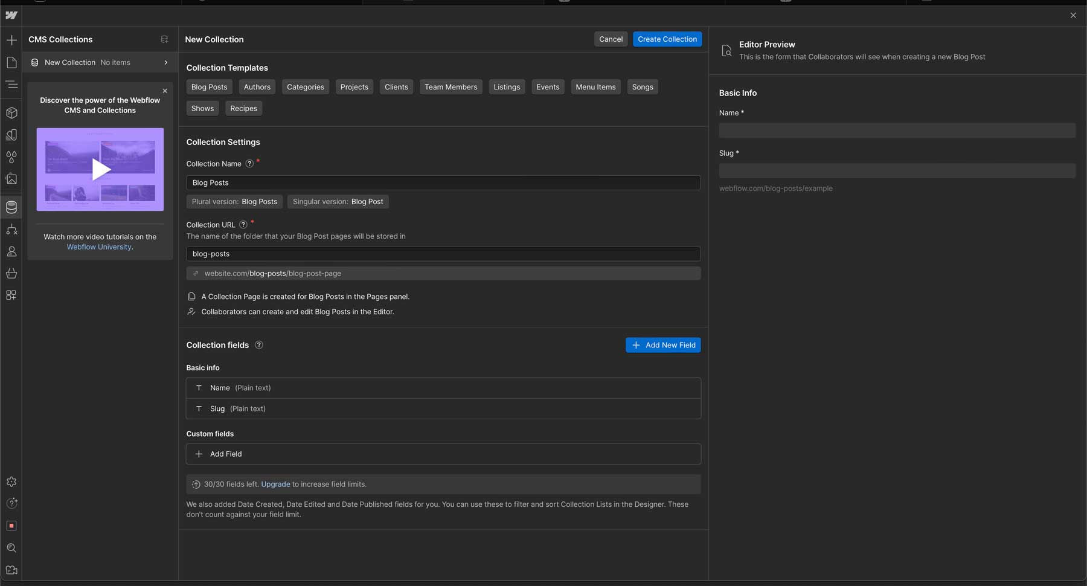Image resolution: width=1087 pixels, height=586 pixels.
Task: Open the Users panel
Action: click(11, 251)
